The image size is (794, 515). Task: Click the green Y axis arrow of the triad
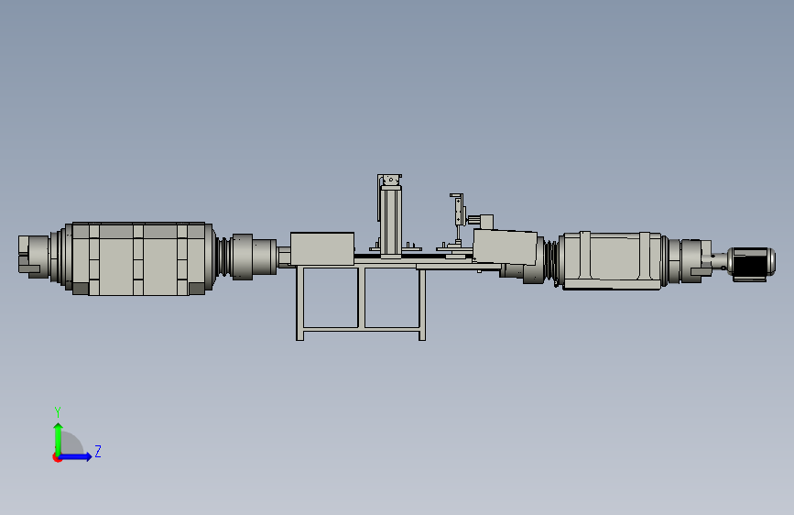click(x=59, y=438)
